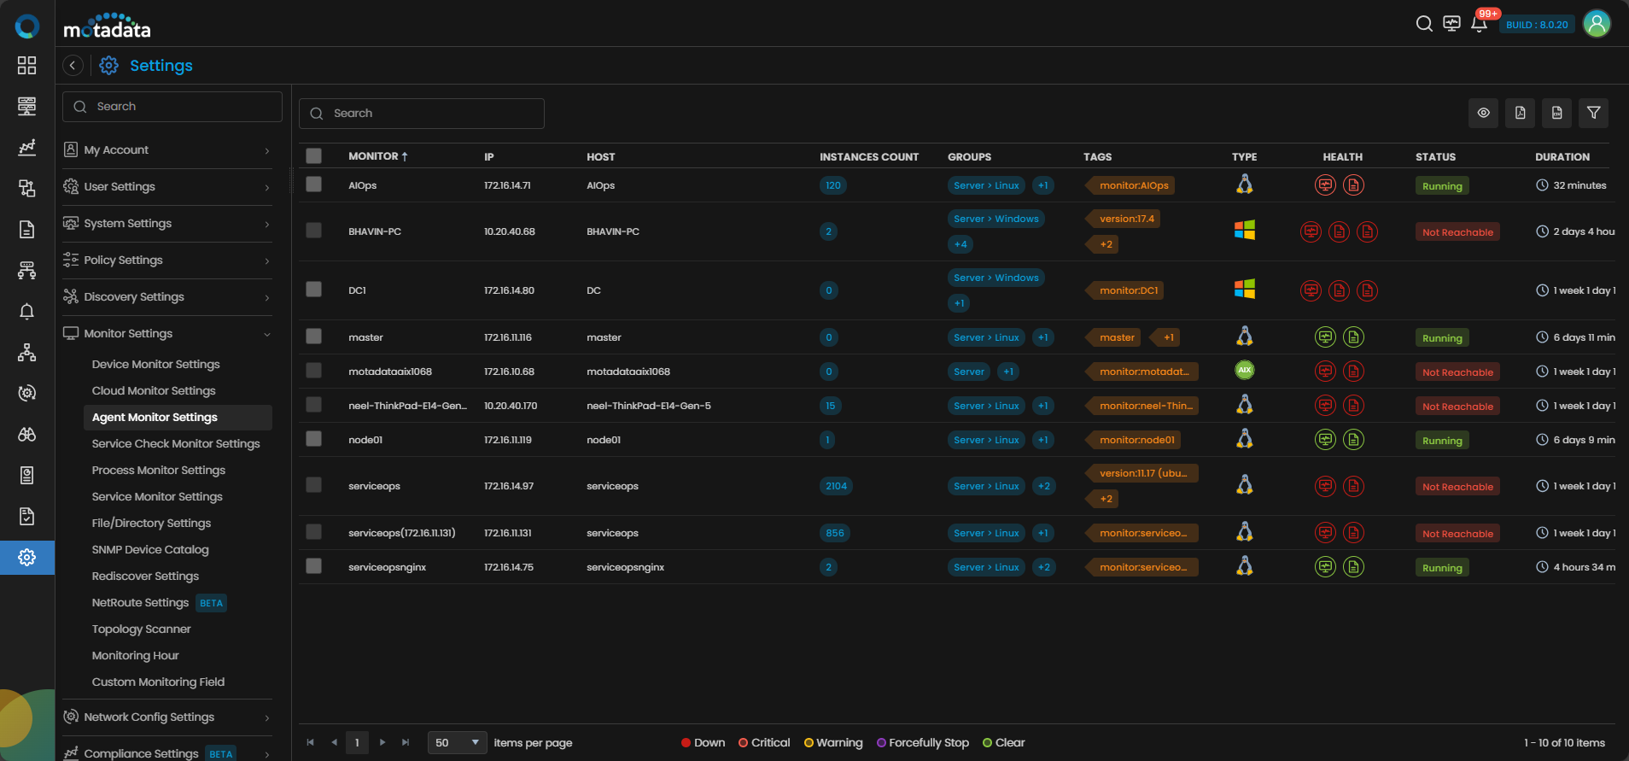The height and width of the screenshot is (761, 1629).
Task: Open the Motadata logo at the top left
Action: (107, 26)
